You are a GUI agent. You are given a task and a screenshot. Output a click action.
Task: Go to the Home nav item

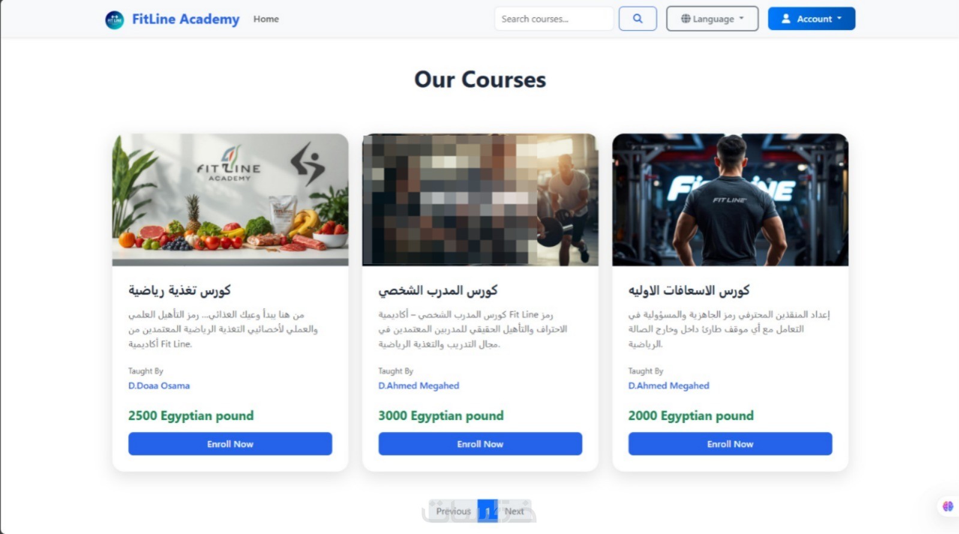tap(266, 19)
